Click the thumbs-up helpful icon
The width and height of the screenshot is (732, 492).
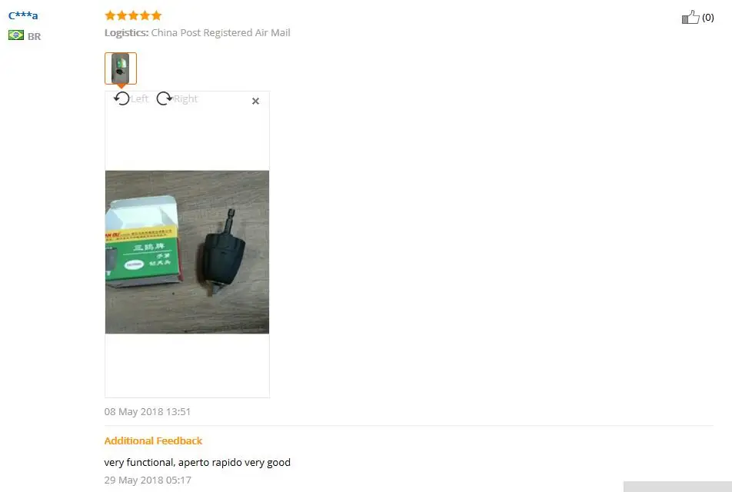click(x=690, y=17)
